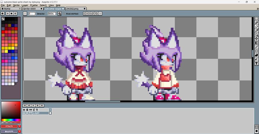Image resolution: width=259 pixels, height=134 pixels.
Task: Open the View menu
Action: click(x=51, y=5)
